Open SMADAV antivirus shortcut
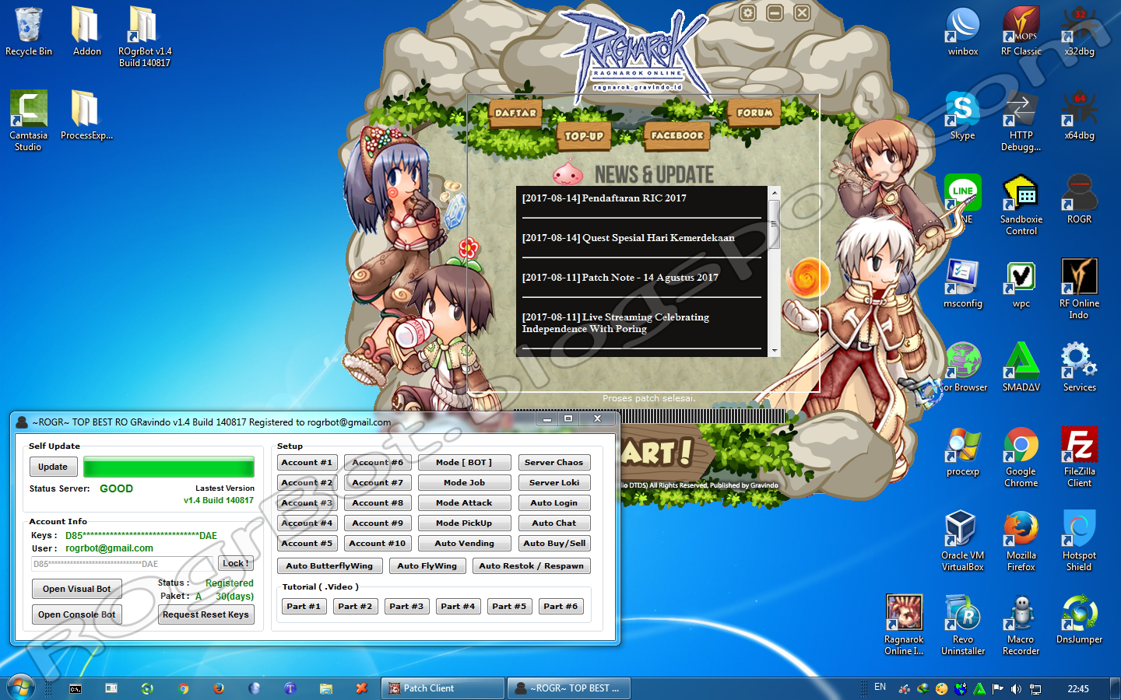This screenshot has width=1121, height=700. coord(1021,368)
